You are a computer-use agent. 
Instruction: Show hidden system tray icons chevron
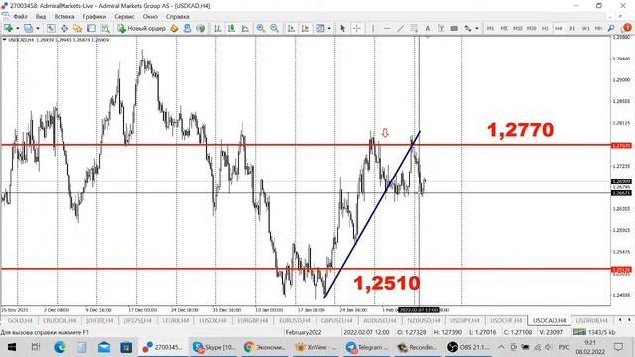click(x=501, y=347)
